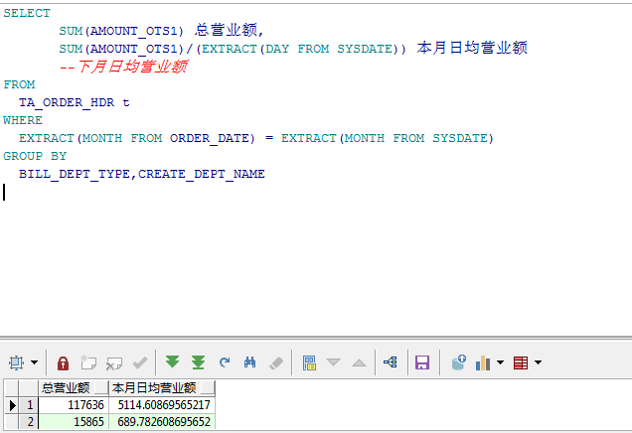This screenshot has height=433, width=632.
Task: Click BILL_DEPT_TYPE in the GROUP BY clause
Action: pyautogui.click(x=75, y=174)
